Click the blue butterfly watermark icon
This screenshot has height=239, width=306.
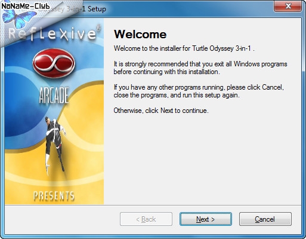tap(19, 19)
